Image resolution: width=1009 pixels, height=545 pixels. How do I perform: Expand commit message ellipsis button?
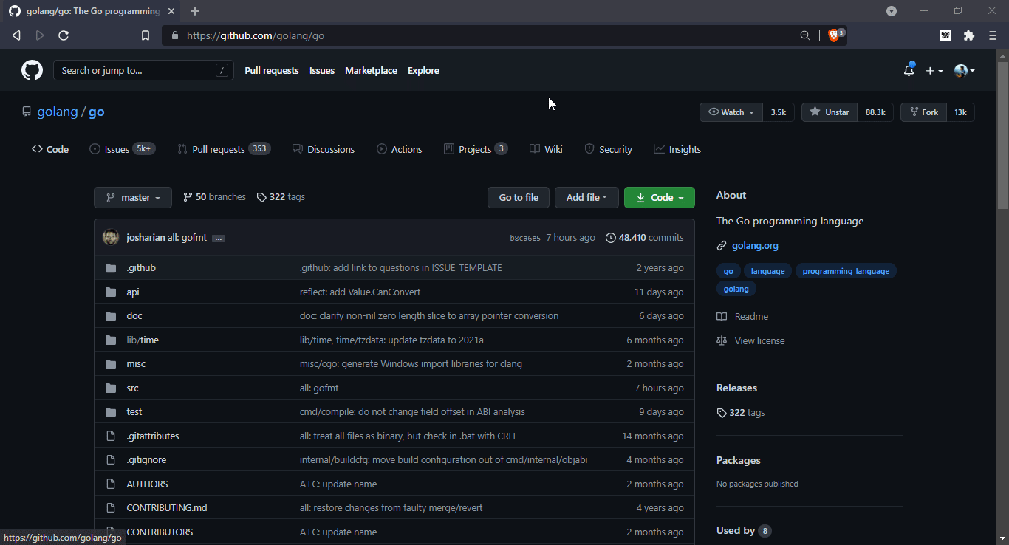(219, 239)
